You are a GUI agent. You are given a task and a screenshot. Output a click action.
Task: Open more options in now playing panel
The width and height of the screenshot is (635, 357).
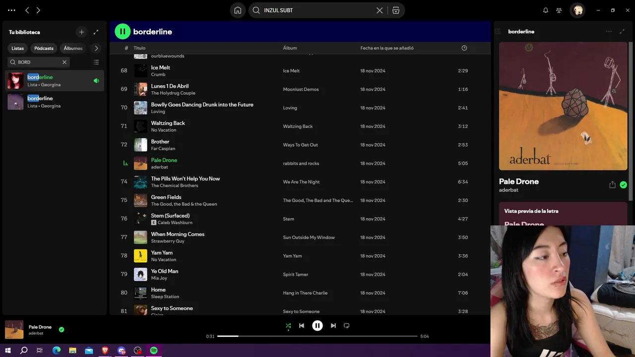tap(609, 31)
